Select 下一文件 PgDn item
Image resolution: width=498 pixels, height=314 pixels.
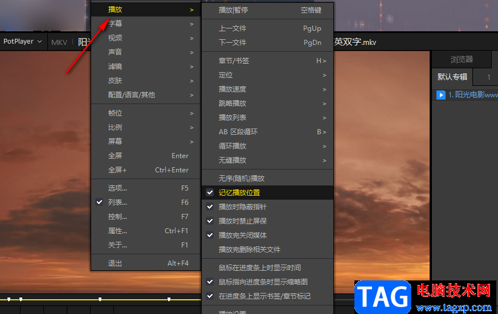tap(267, 43)
